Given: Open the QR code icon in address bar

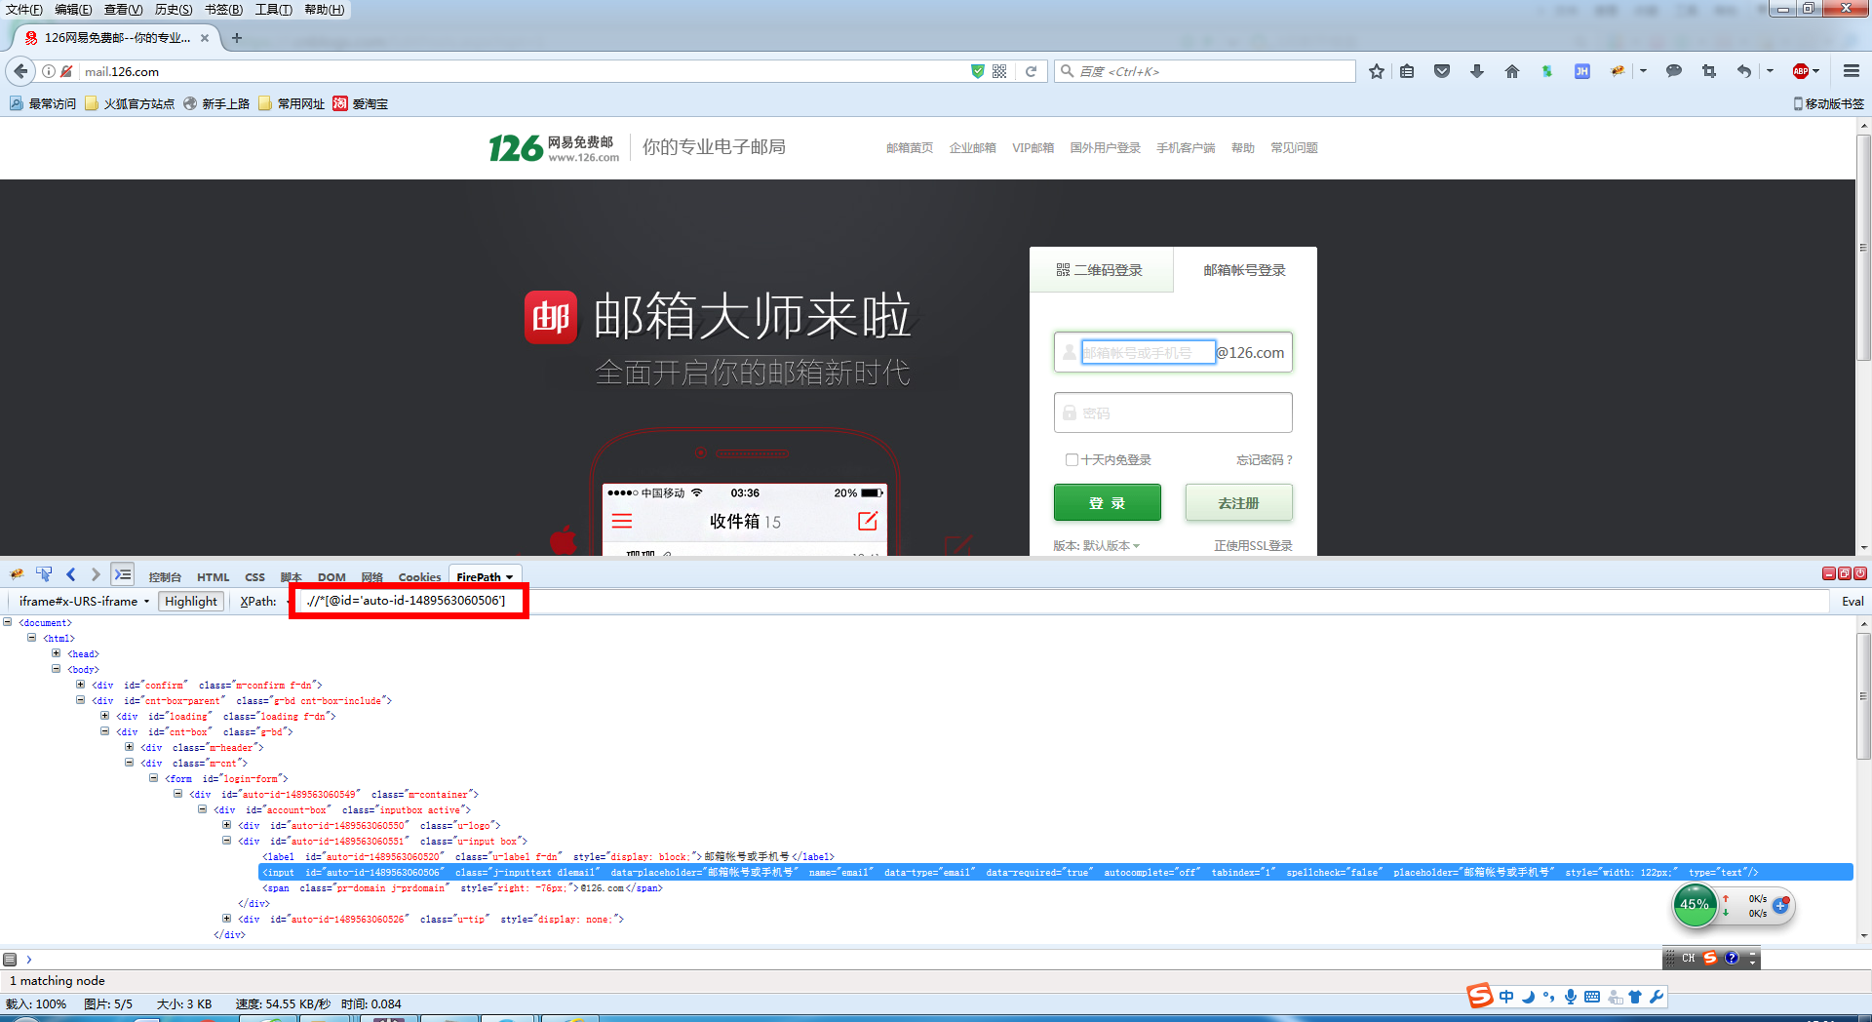Looking at the screenshot, I should [x=999, y=71].
